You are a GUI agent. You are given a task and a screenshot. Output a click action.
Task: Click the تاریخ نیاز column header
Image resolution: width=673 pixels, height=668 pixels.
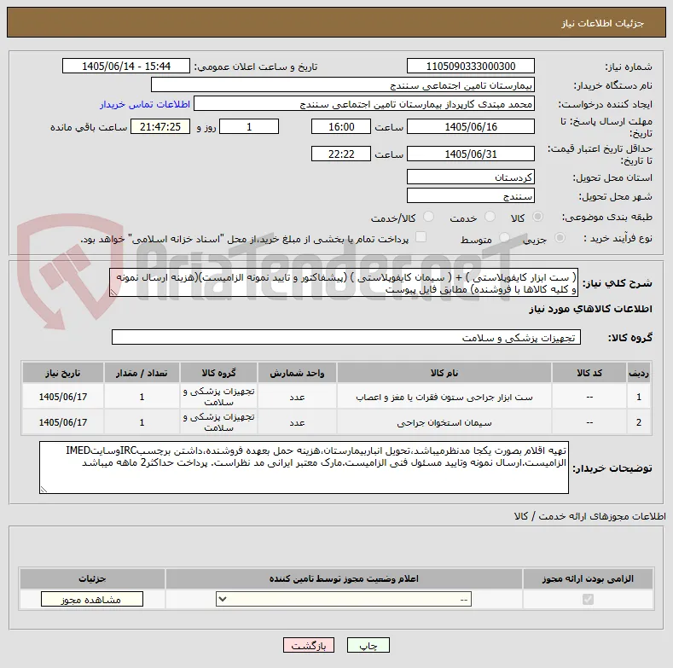coord(62,373)
